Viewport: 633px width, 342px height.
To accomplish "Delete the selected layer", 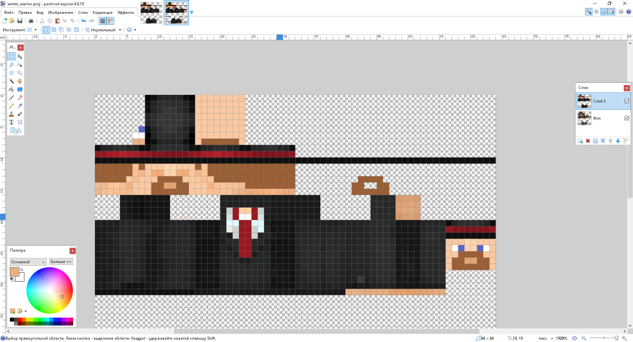I will click(588, 141).
